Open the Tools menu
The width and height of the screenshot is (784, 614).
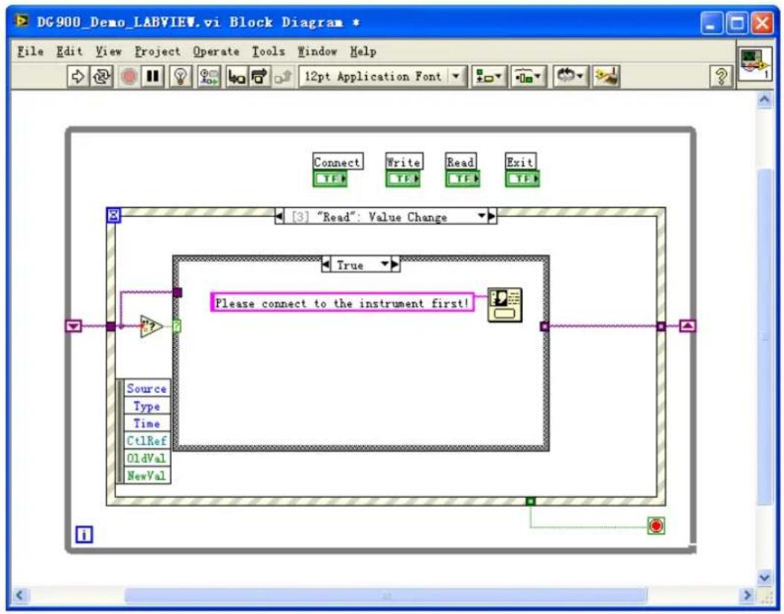tap(269, 51)
